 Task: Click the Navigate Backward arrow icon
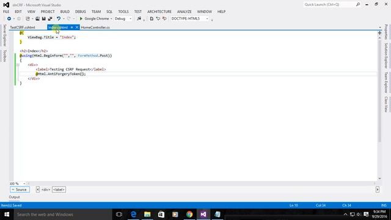pos(9,19)
